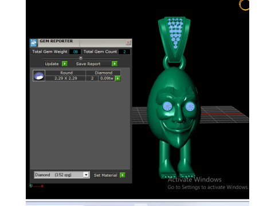
Task: Click the Total Gem Weight value field
Action: pos(75,51)
